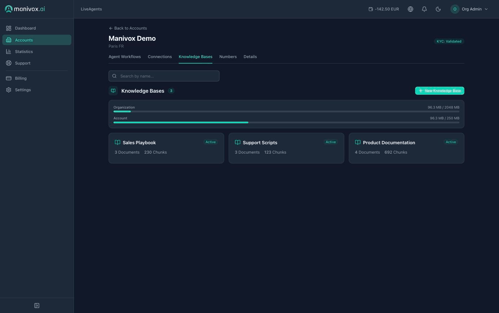Viewport: 499px width, 313px height.
Task: Click the 123 Chunks text
Action: click(275, 152)
